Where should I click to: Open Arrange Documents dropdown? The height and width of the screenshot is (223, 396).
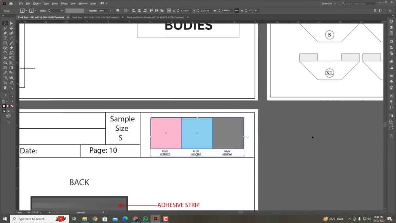point(104,3)
